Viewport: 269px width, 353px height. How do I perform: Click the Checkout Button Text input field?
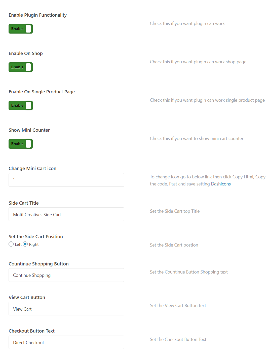[x=66, y=342]
